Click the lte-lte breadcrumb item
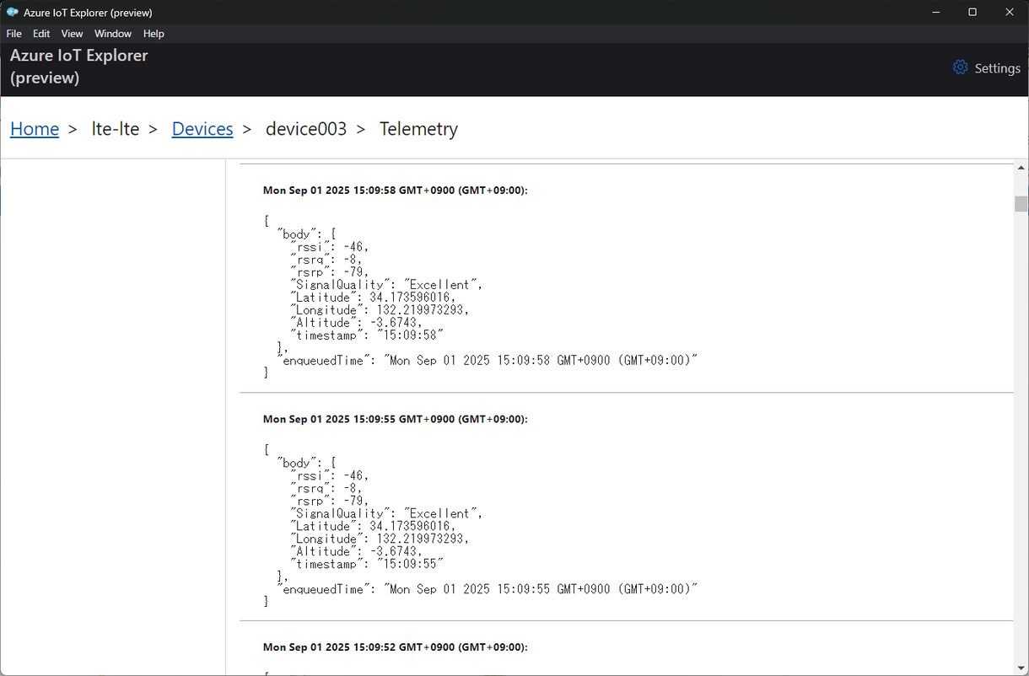The width and height of the screenshot is (1029, 676). (x=116, y=129)
